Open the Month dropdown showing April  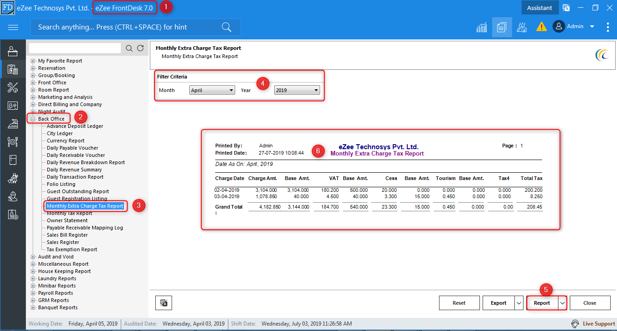(212, 90)
